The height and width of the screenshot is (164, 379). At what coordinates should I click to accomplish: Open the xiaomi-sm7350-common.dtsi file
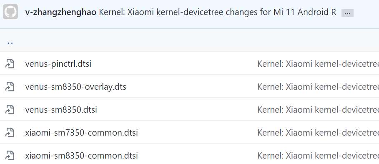coord(81,133)
